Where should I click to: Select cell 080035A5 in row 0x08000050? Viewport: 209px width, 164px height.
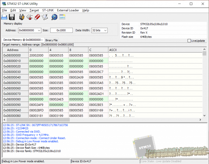pyautogui.click(x=98, y=83)
